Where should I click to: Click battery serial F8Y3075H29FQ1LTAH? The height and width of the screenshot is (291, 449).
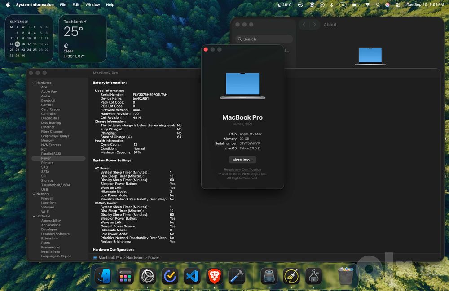(150, 94)
